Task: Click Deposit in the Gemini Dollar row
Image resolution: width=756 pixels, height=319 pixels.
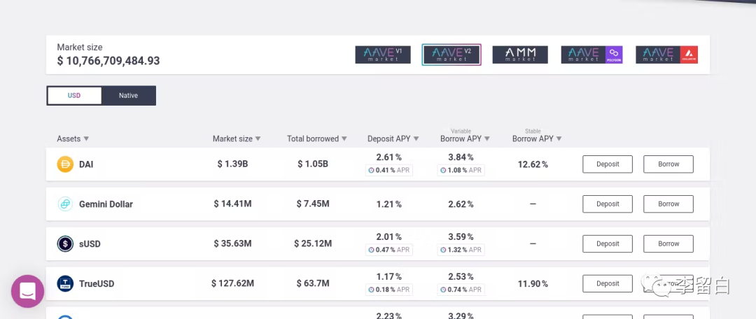Action: tap(608, 204)
